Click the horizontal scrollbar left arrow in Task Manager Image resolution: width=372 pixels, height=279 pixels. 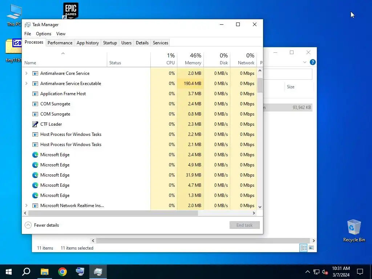pyautogui.click(x=25, y=213)
